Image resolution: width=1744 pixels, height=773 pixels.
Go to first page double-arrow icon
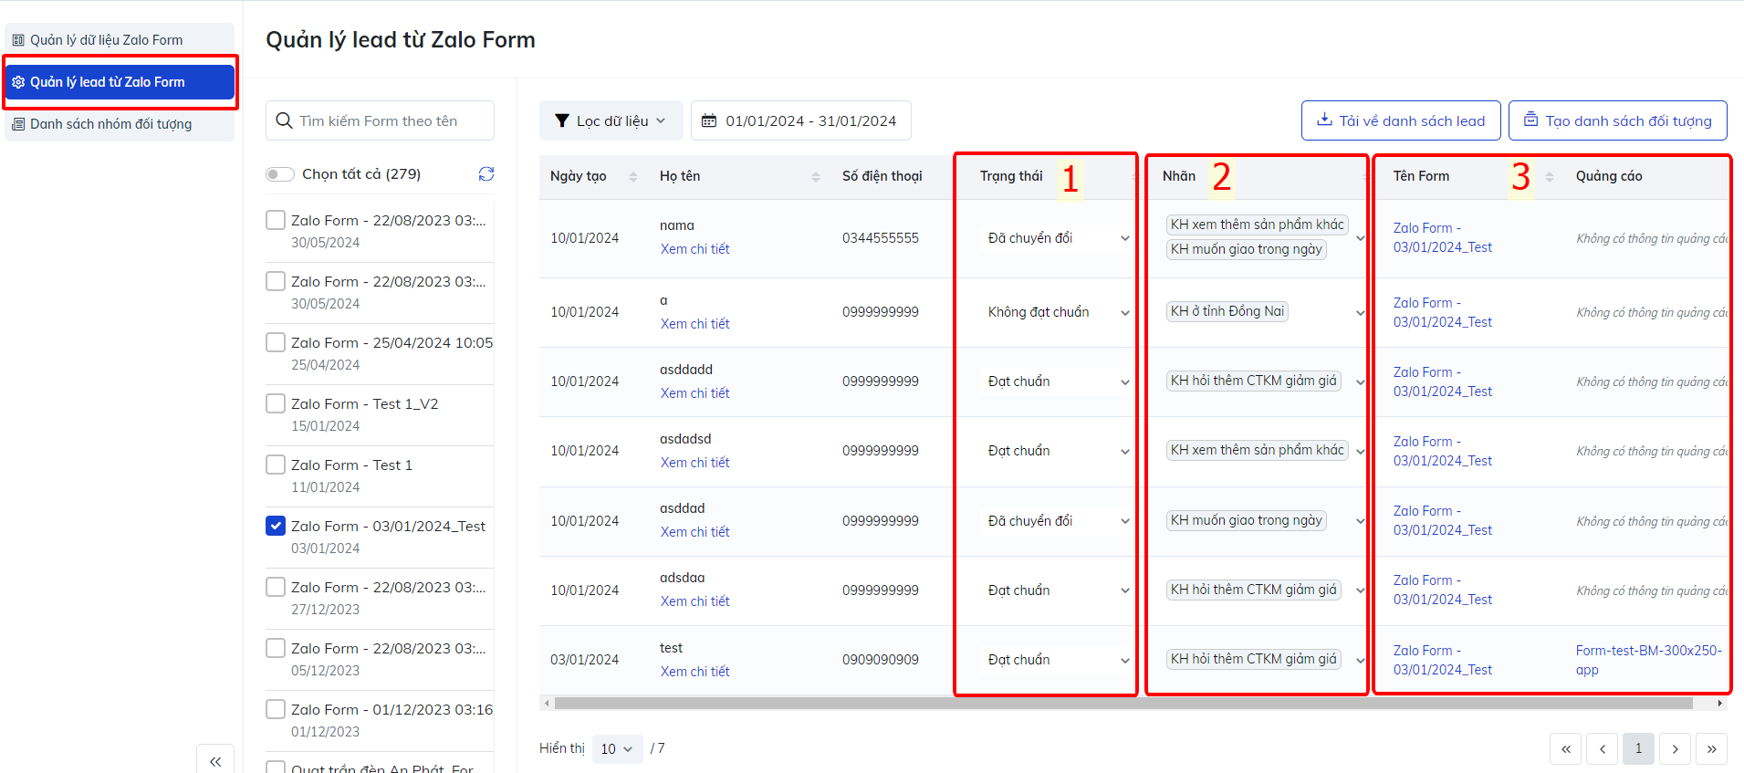coord(1565,749)
